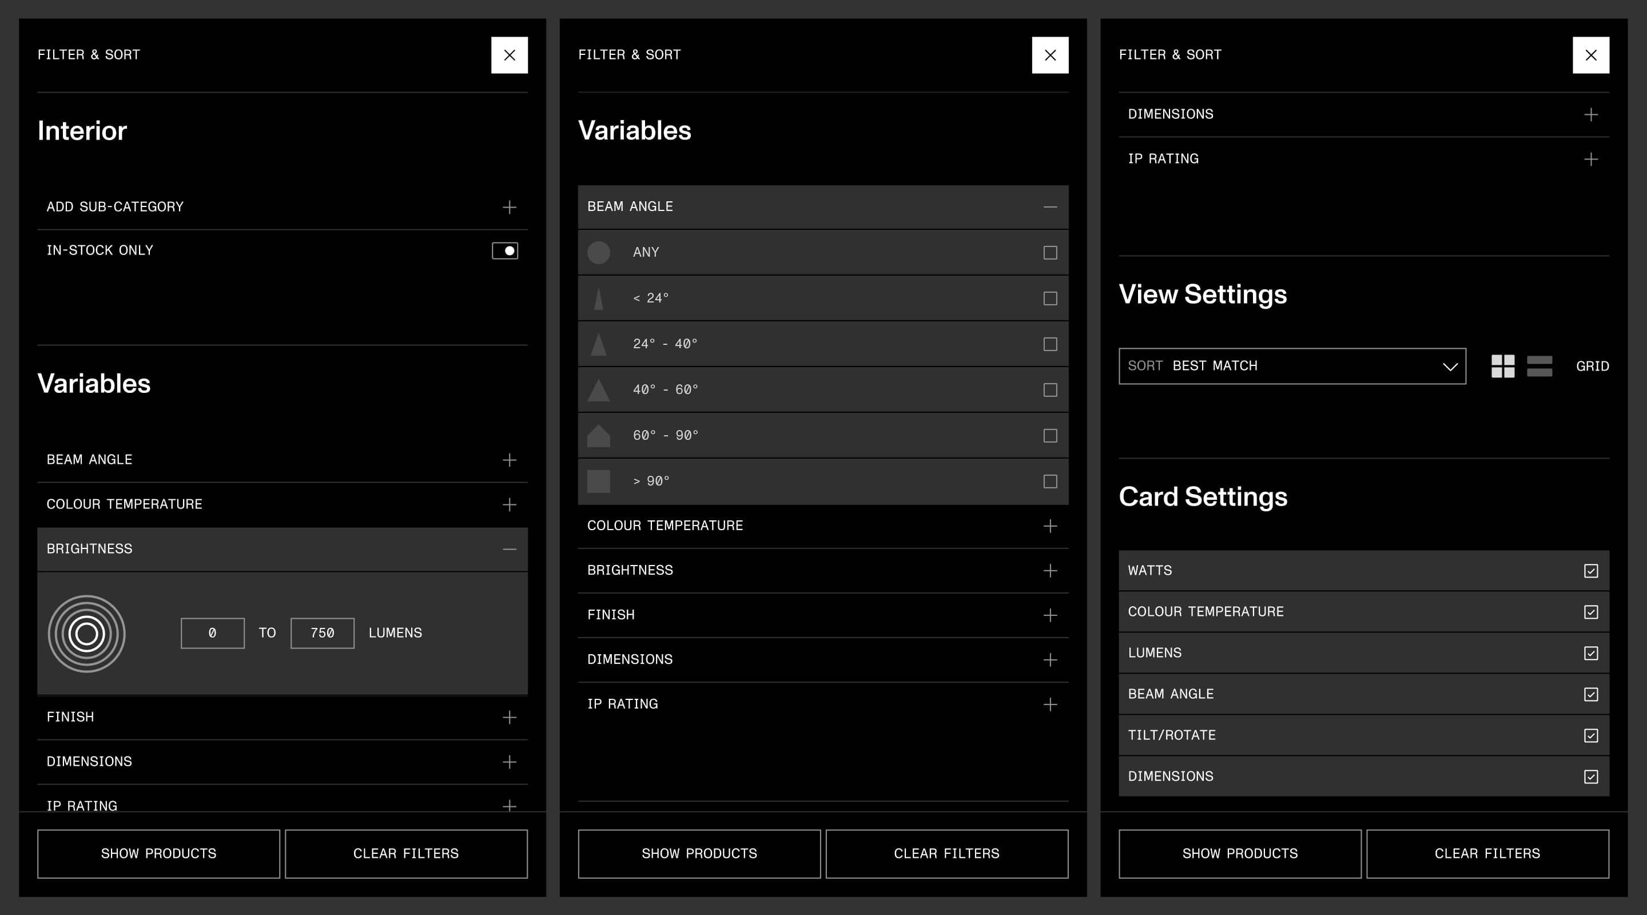Uncheck Tilt/Rotate in Card Settings
The image size is (1647, 915).
(1591, 735)
